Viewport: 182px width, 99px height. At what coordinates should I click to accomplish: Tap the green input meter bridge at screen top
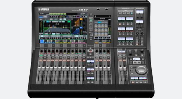(x=58, y=14)
